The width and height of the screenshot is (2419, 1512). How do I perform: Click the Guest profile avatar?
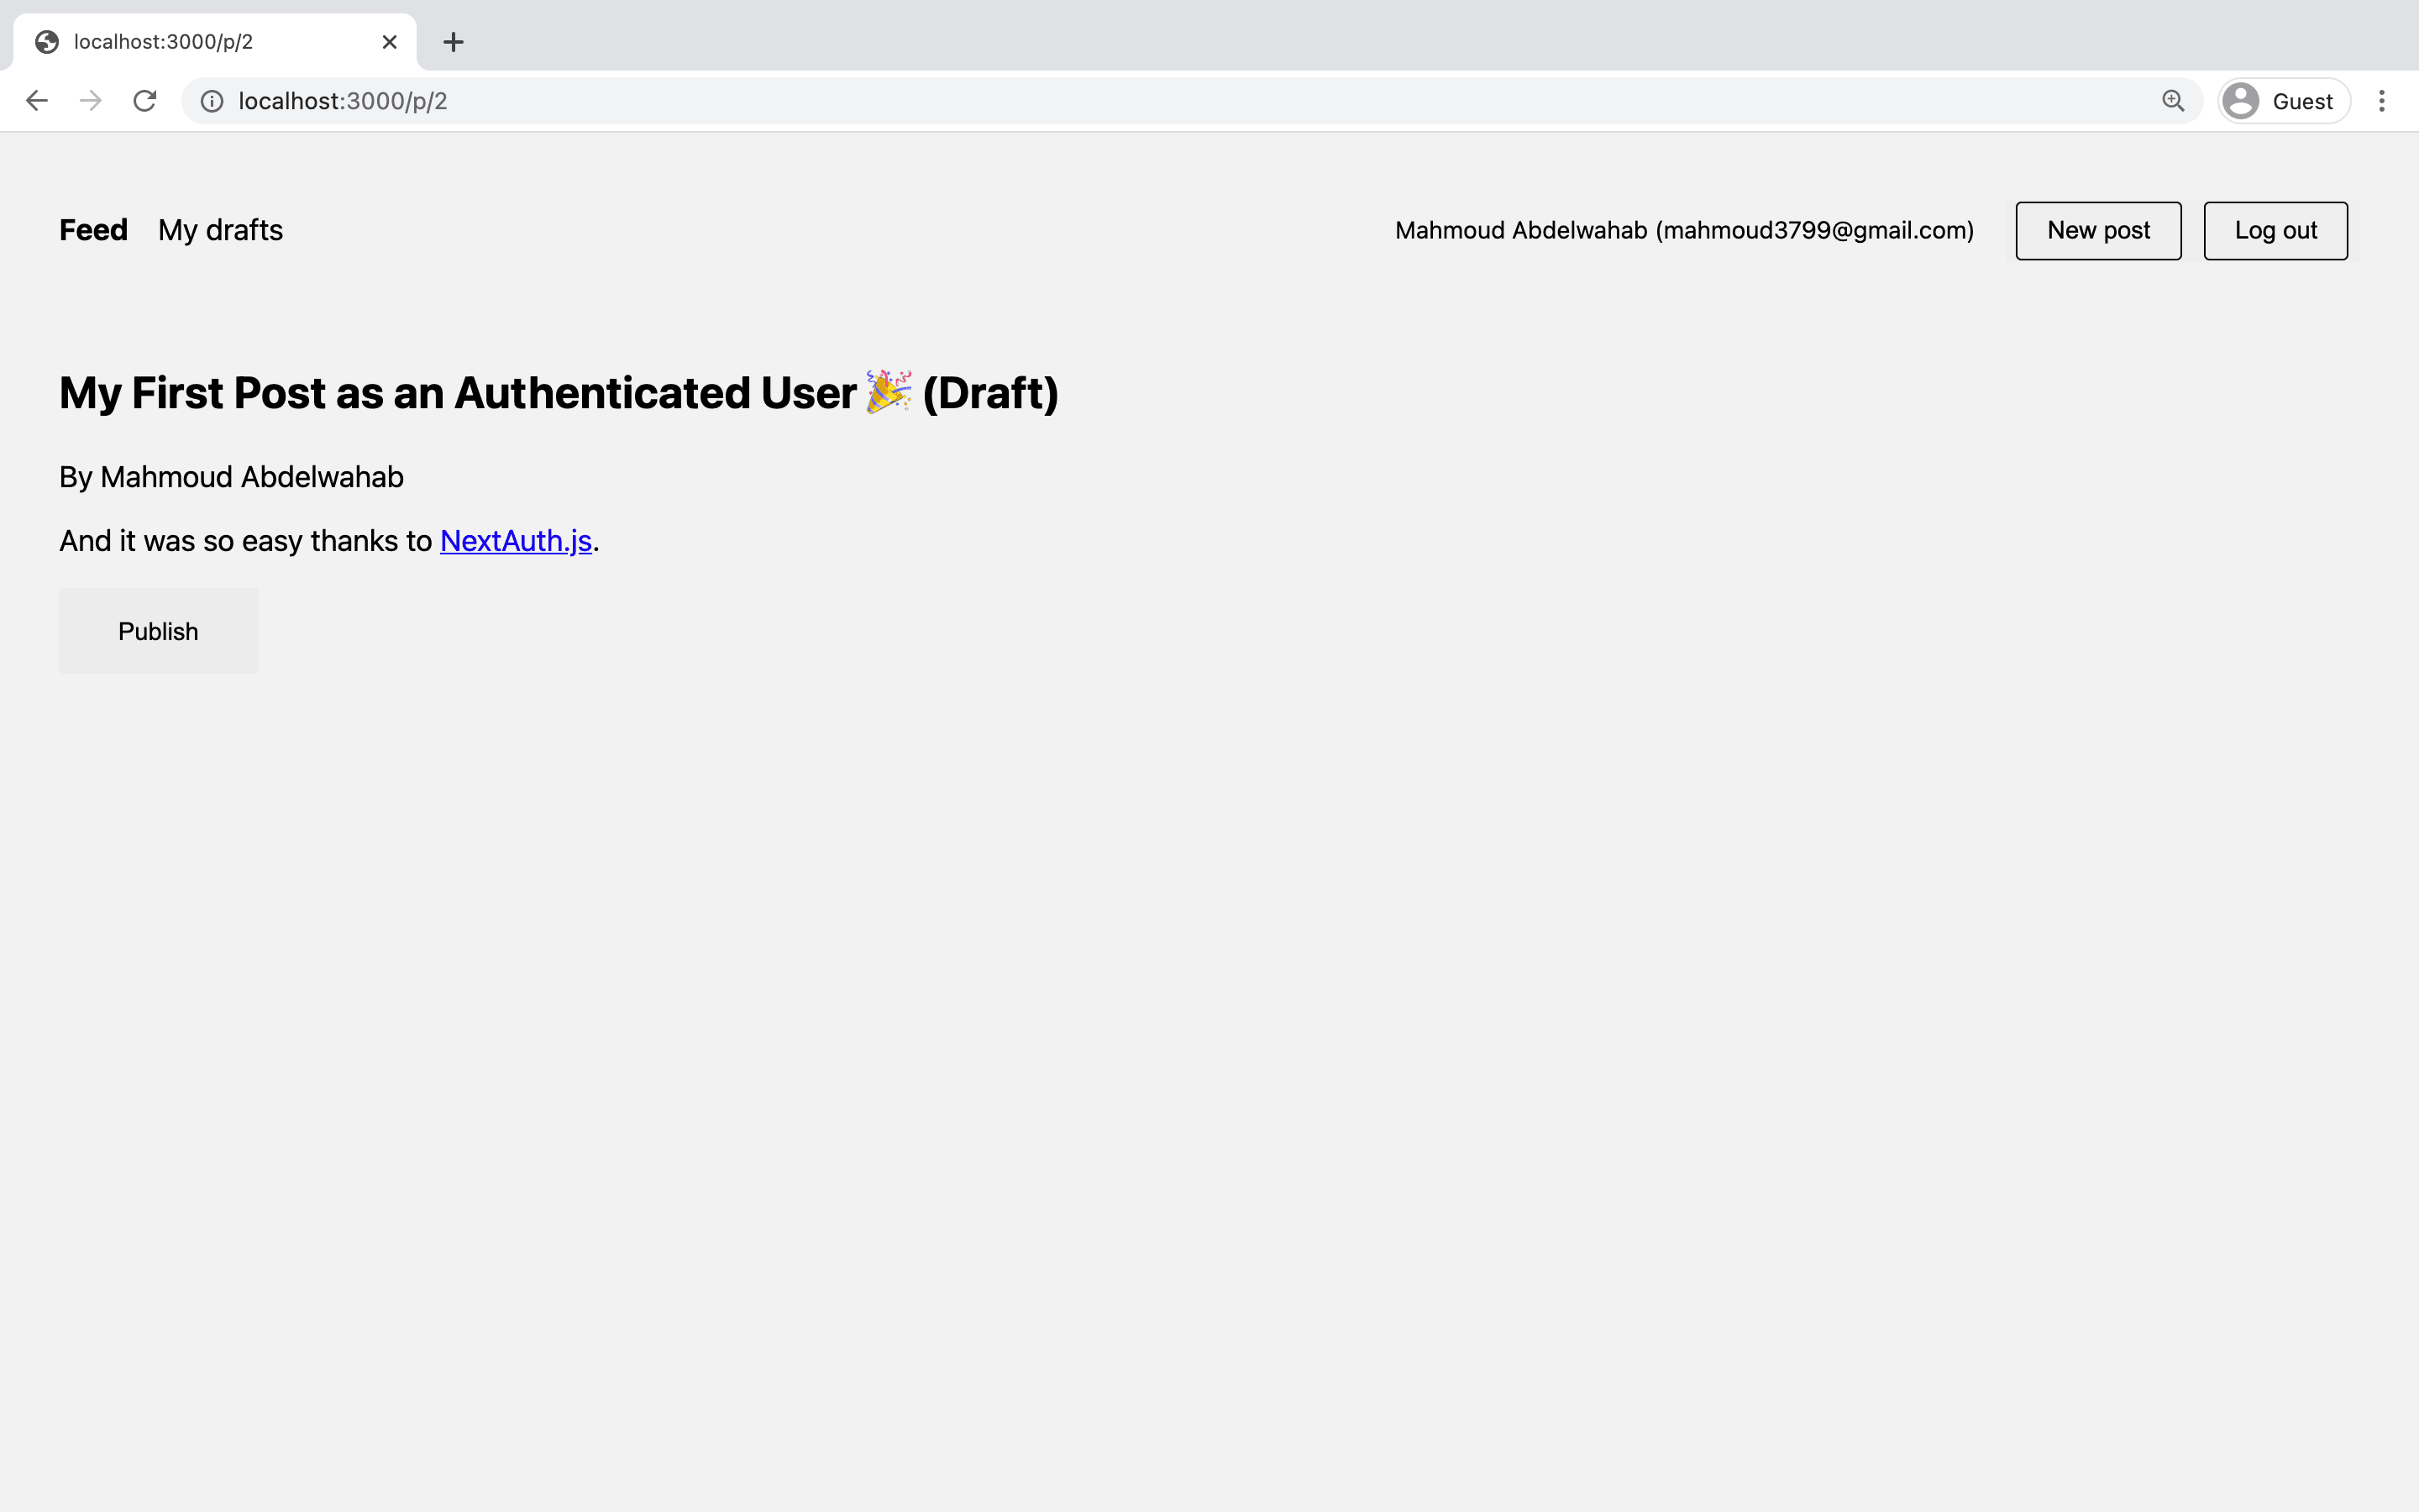2241,101
